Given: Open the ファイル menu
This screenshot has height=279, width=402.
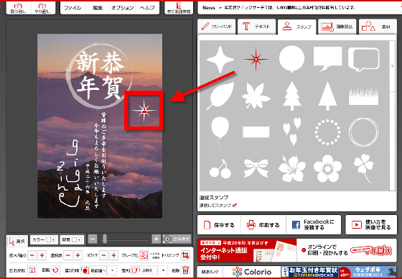Looking at the screenshot, I should point(73,8).
